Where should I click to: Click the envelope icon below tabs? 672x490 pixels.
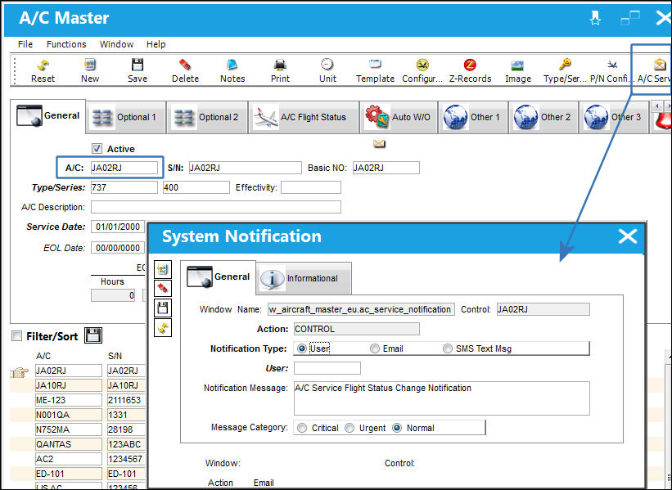(379, 143)
